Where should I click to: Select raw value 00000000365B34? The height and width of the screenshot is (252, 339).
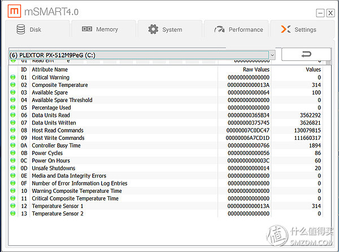coord(249,115)
